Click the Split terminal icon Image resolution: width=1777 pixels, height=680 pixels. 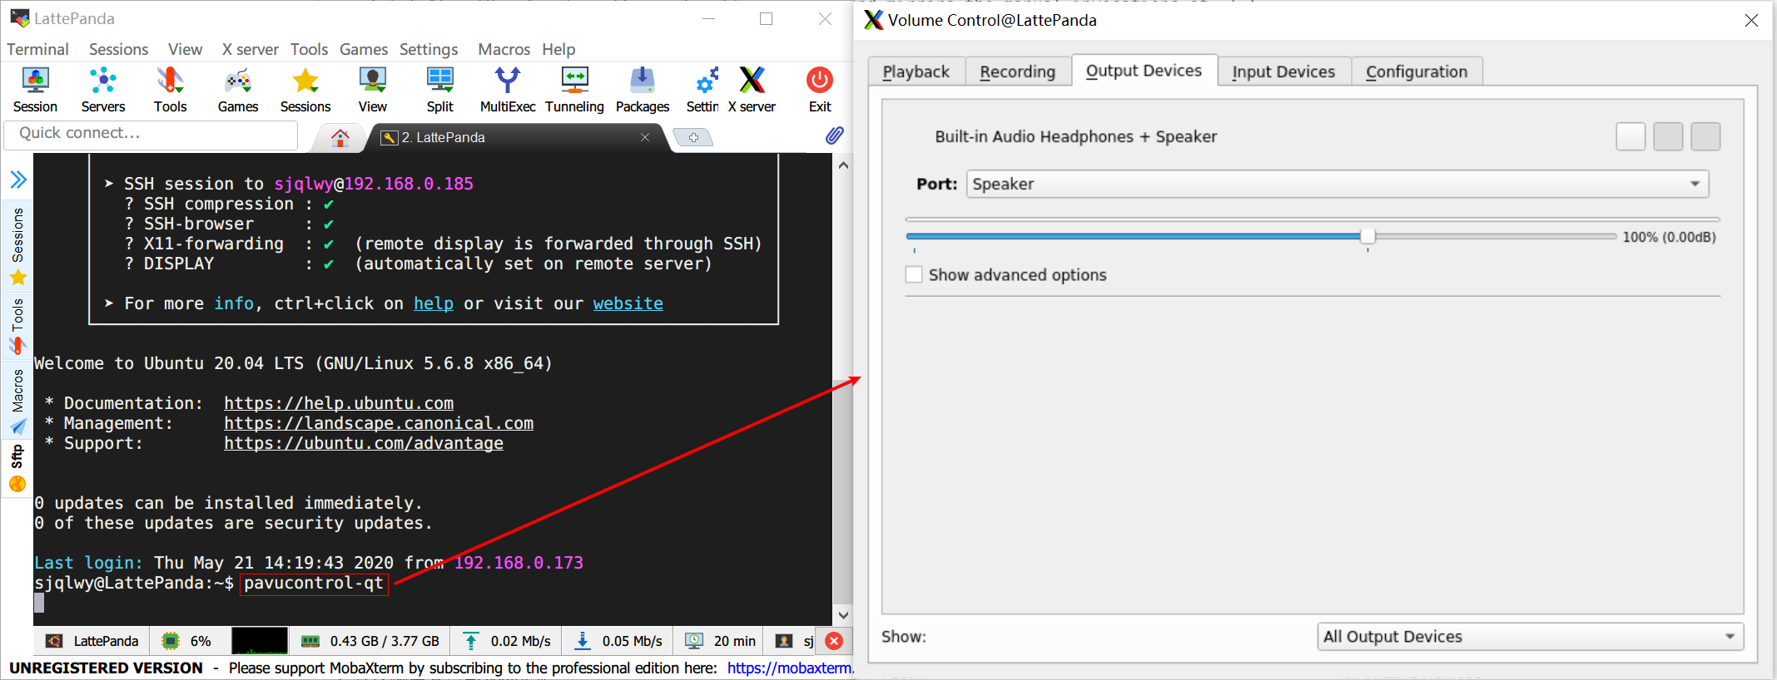439,90
